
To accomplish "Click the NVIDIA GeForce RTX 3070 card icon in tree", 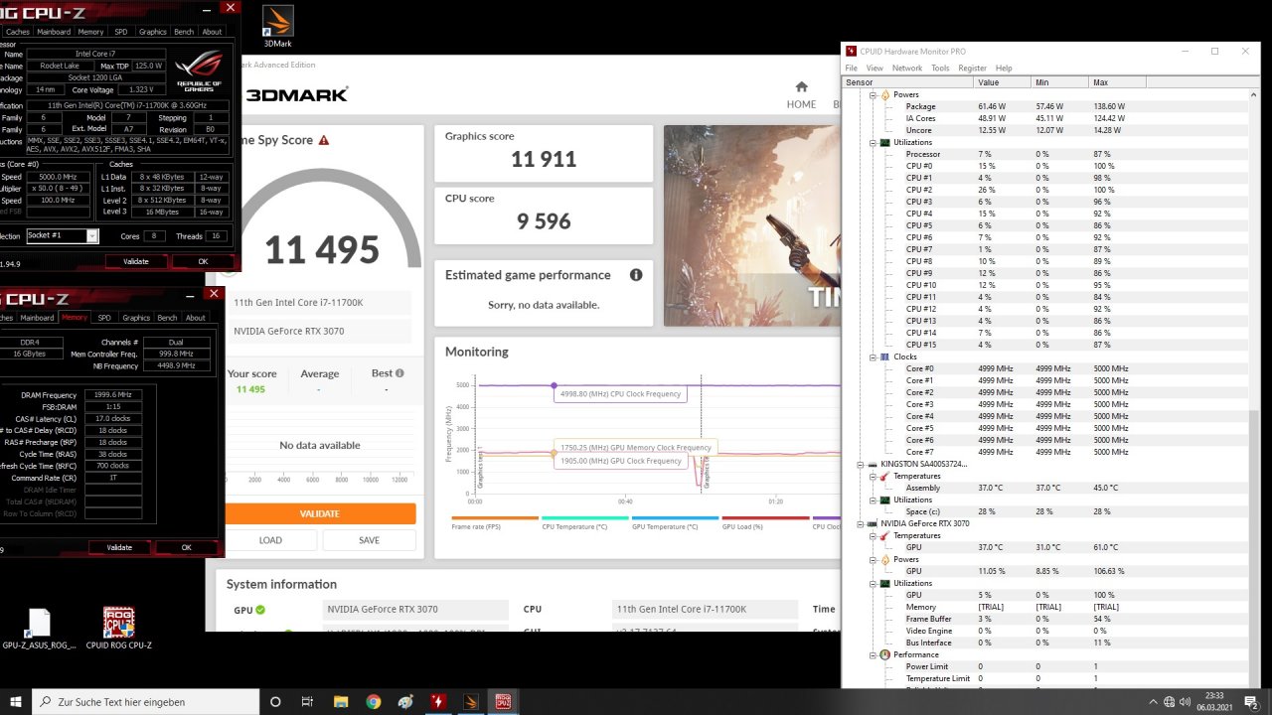I will (873, 523).
